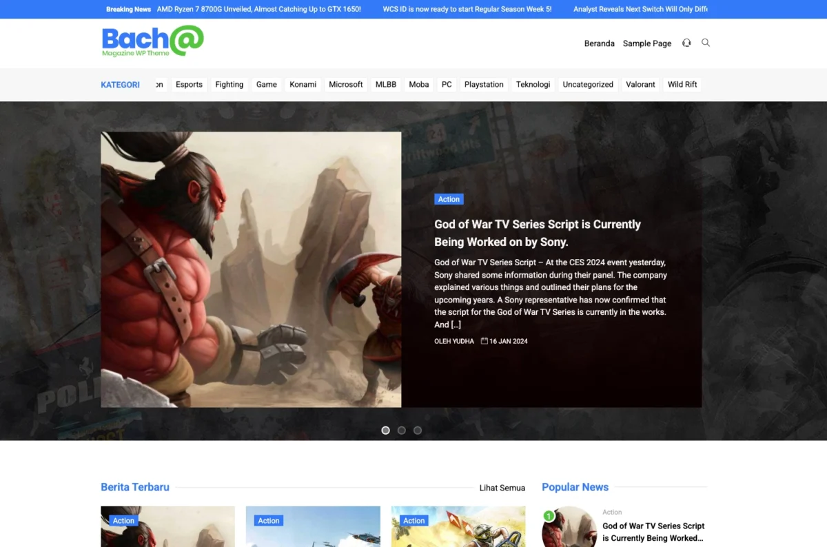Click Lihat Semua link
This screenshot has width=827, height=547.
[502, 488]
